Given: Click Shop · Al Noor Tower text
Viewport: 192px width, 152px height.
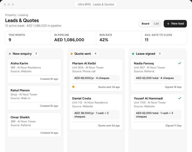Looking at the screenshot, I should pos(24,95).
